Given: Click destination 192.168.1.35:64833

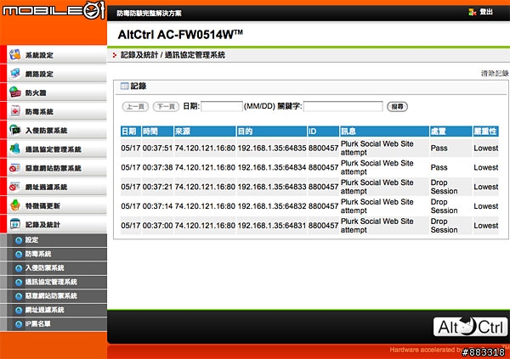Looking at the screenshot, I should click(272, 187).
